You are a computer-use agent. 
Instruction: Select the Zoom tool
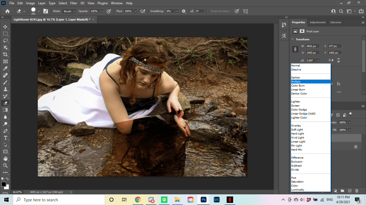point(5,165)
